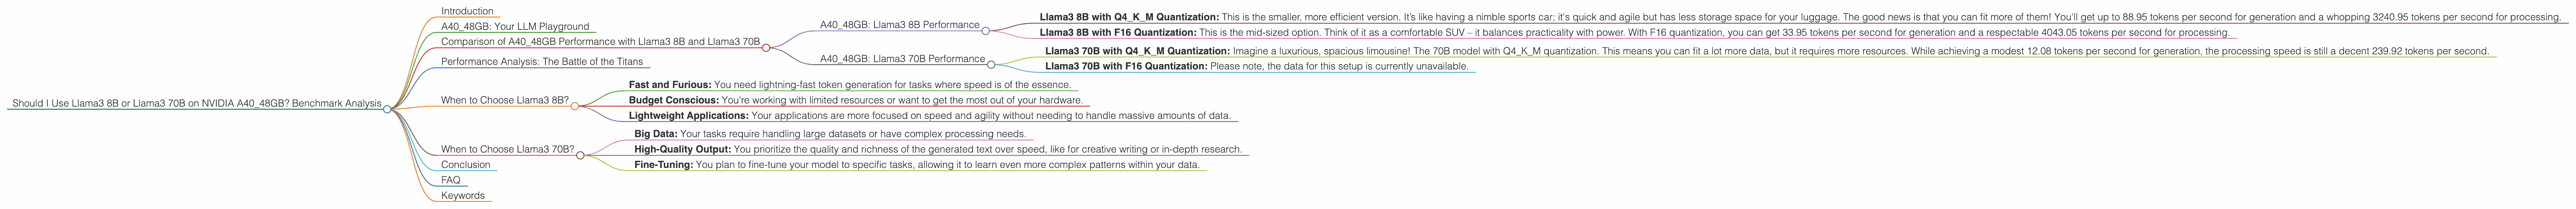Viewport: 2576px width, 209px height.
Task: Select 'A40_48GB: Your LLM Playground' node
Action: coord(515,26)
